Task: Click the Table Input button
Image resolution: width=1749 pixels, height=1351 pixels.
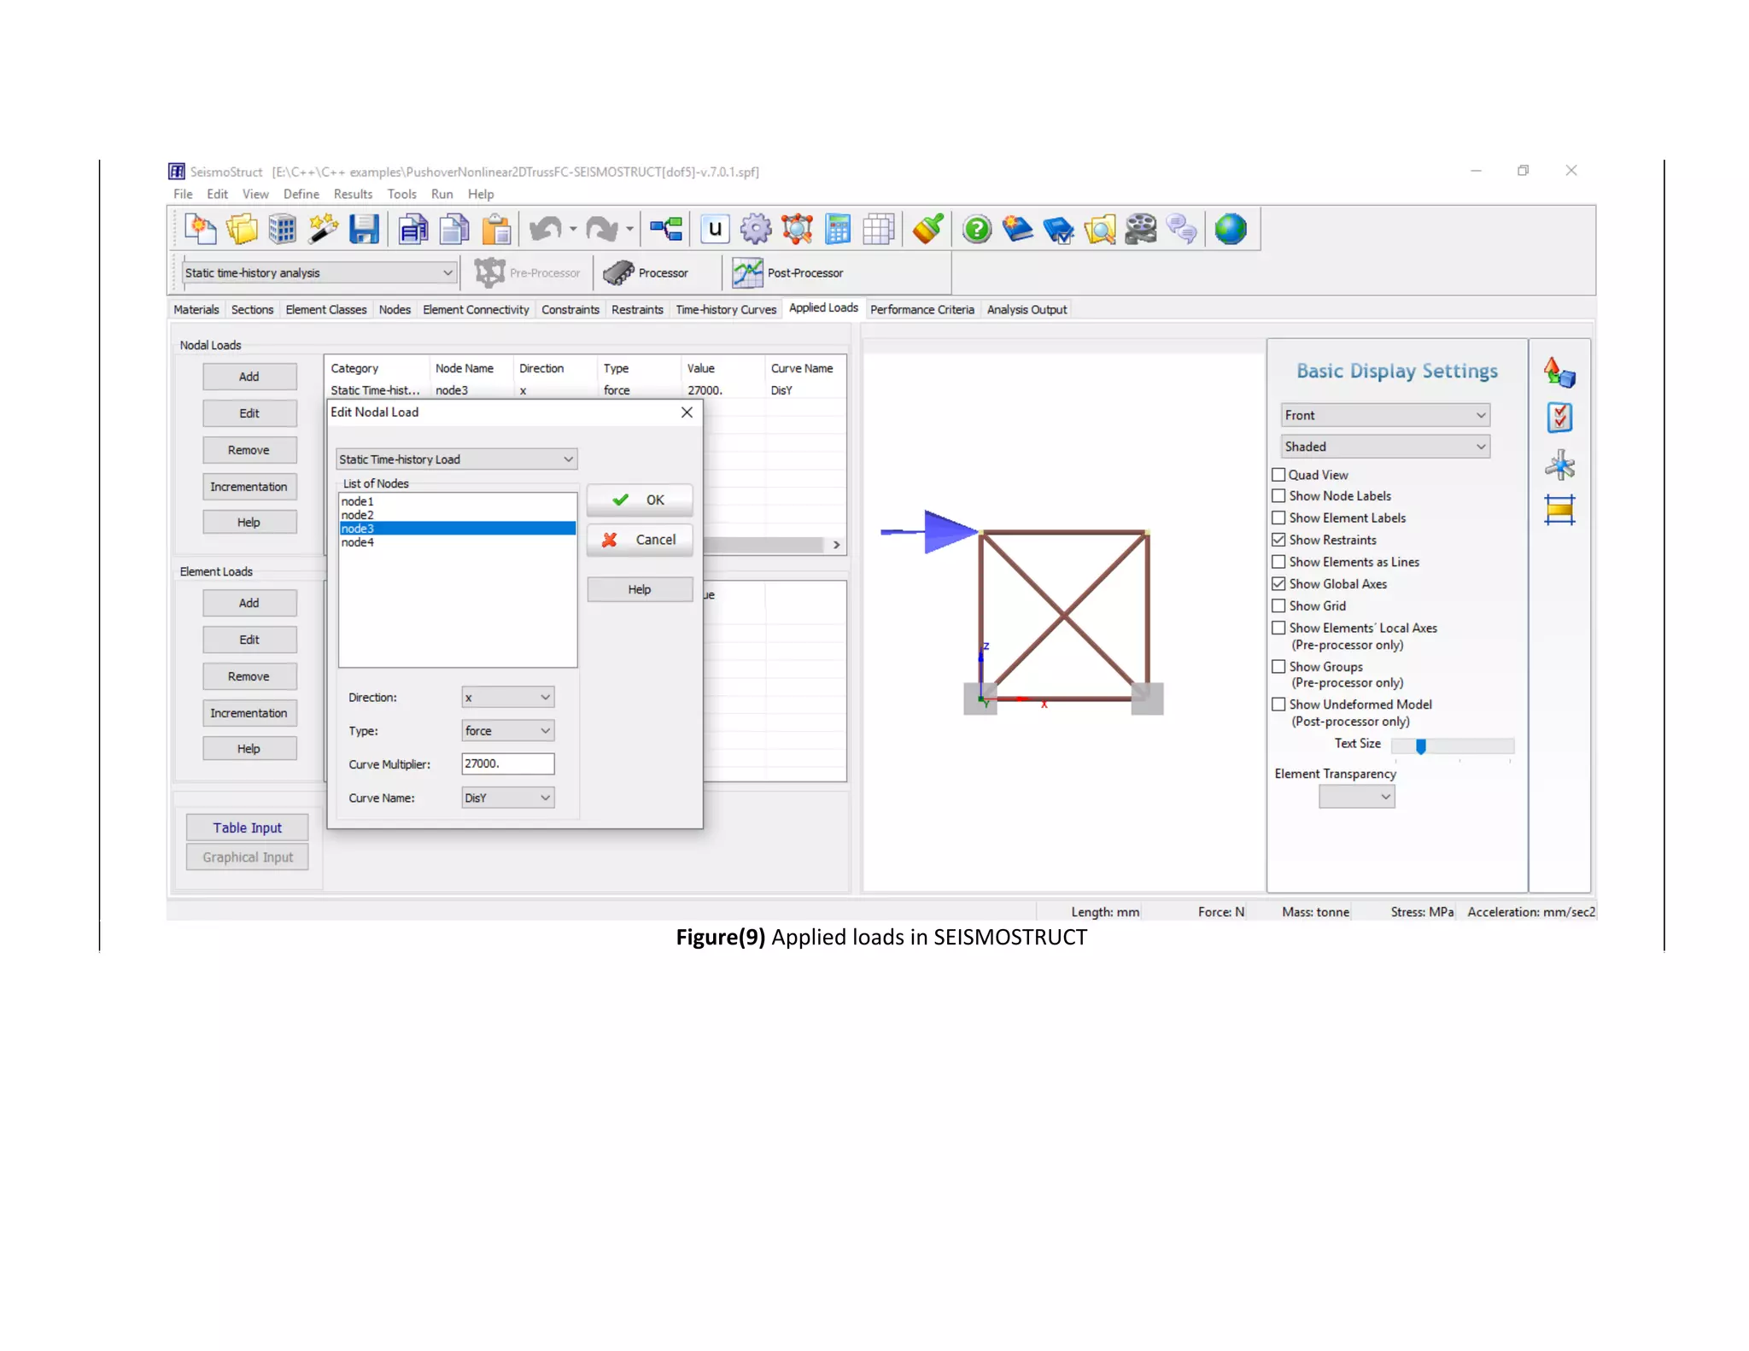Action: pyautogui.click(x=247, y=828)
